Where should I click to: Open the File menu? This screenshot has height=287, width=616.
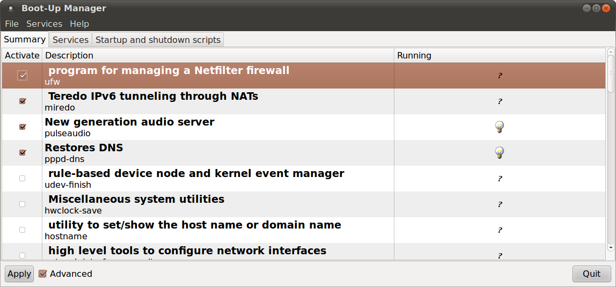pos(12,24)
